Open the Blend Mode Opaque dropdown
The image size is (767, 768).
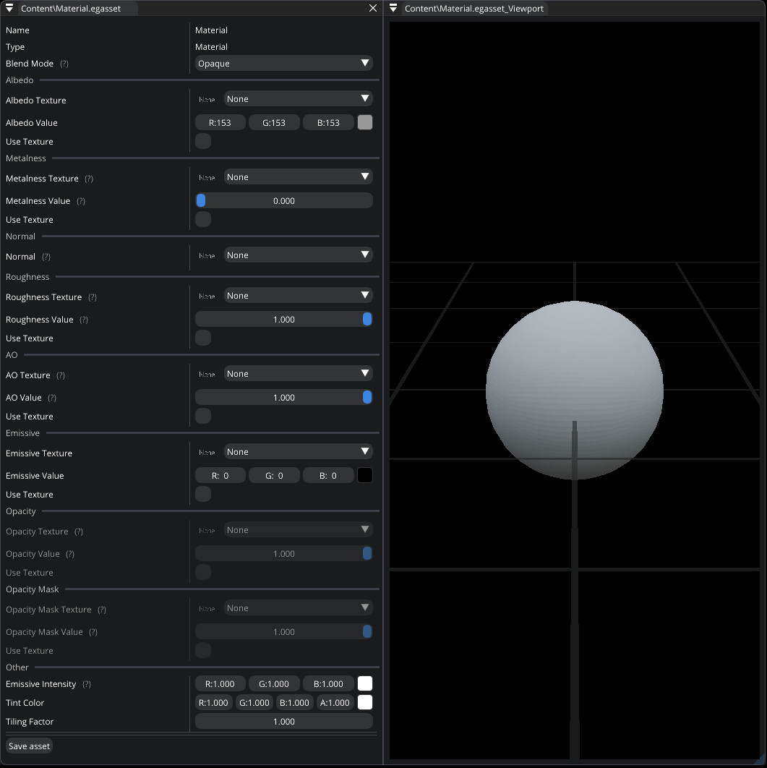click(284, 63)
